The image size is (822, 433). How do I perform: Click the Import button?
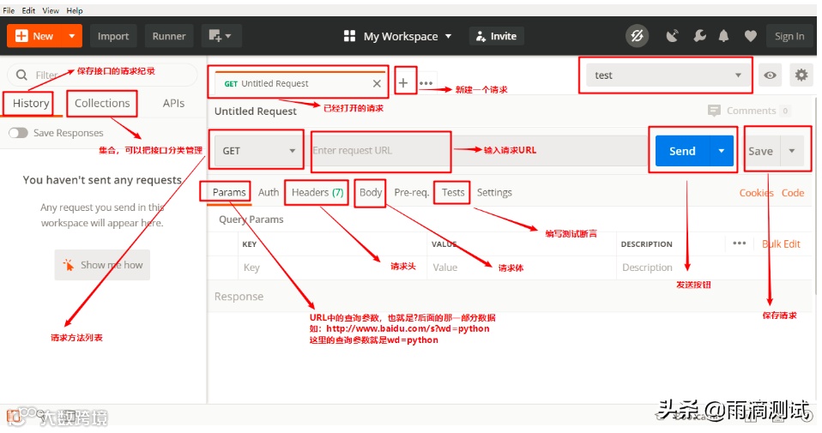pos(113,36)
